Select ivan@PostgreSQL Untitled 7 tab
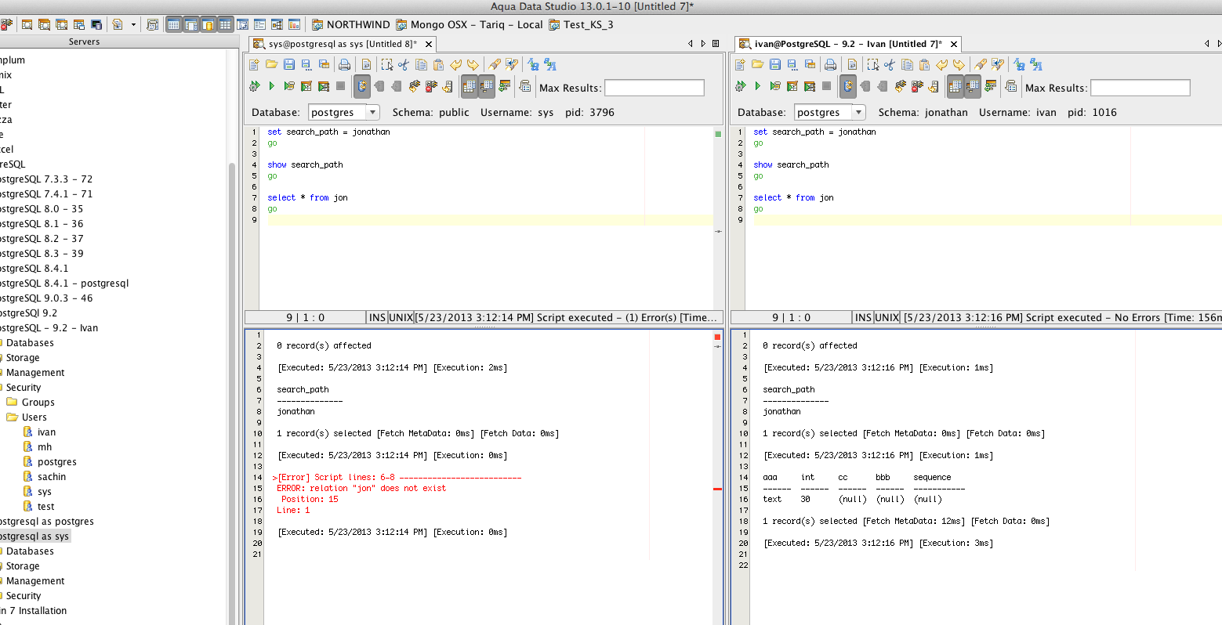The image size is (1222, 625). [x=847, y=44]
